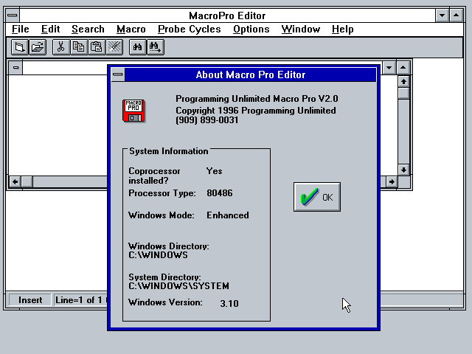Minimize the document child window
The height and width of the screenshot is (354, 472).
pyautogui.click(x=389, y=67)
